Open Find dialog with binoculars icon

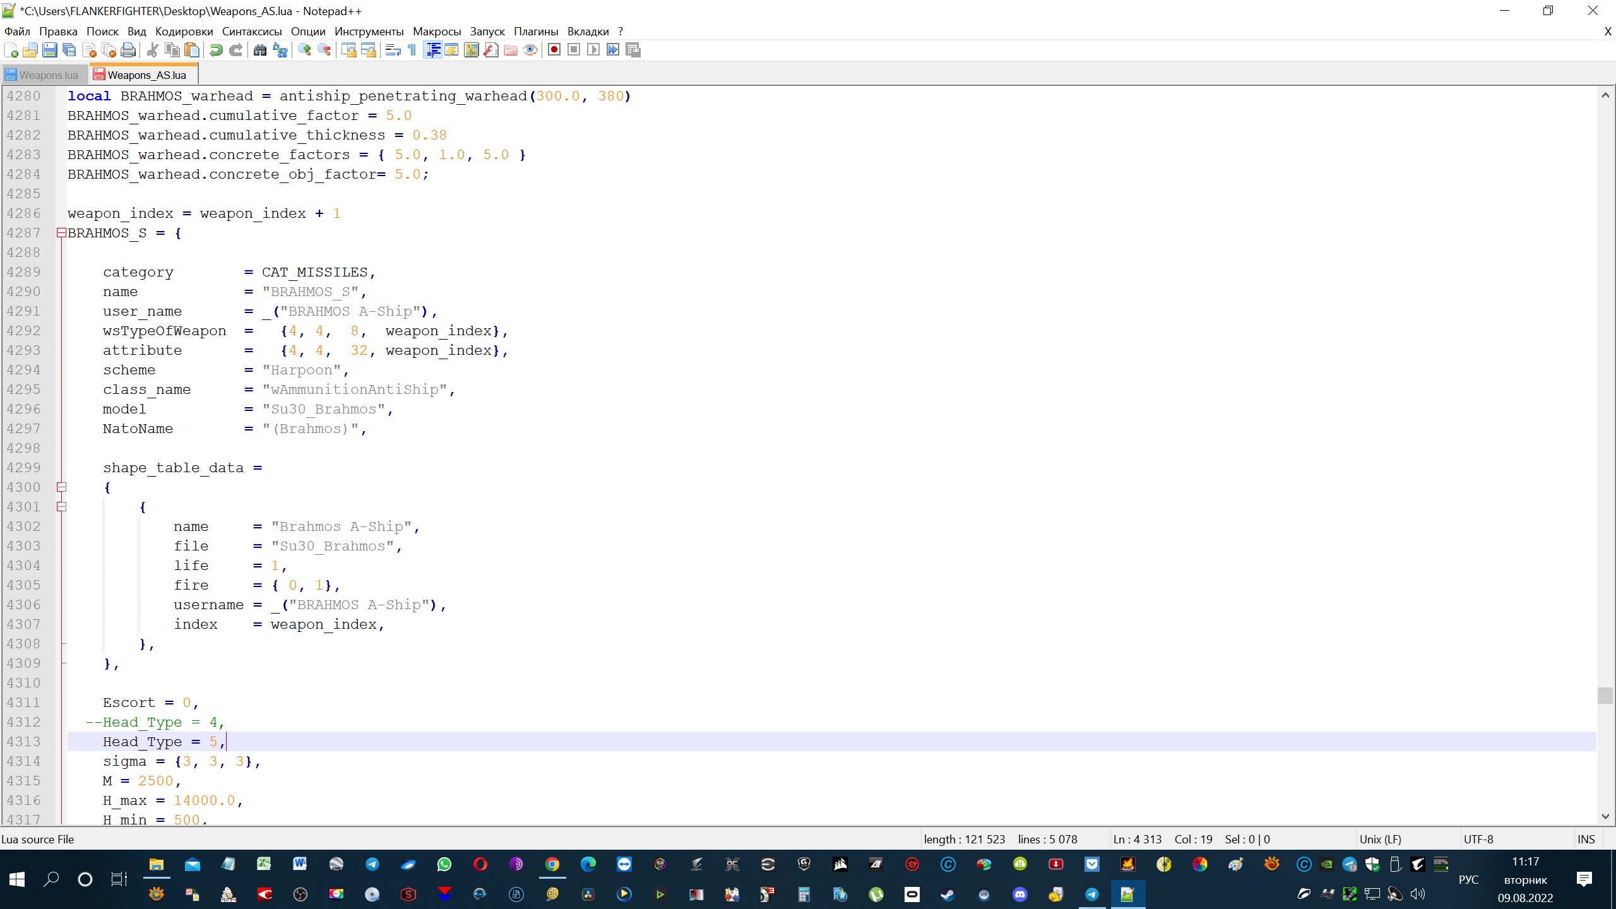[x=259, y=50]
